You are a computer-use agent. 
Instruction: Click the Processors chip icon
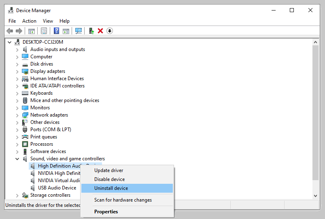(25, 144)
